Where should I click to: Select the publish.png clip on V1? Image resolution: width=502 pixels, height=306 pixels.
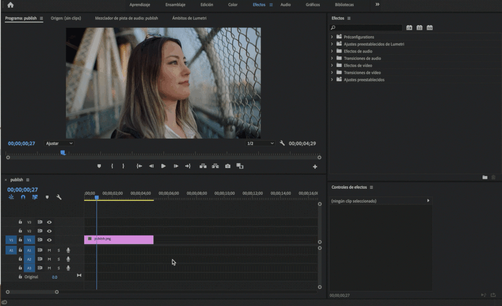(x=119, y=240)
